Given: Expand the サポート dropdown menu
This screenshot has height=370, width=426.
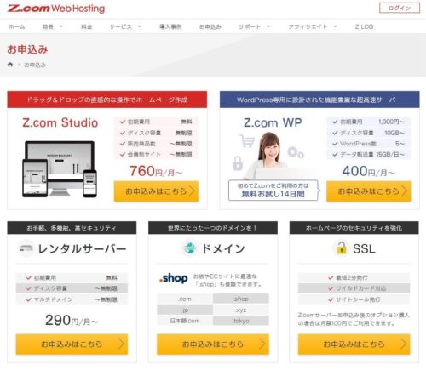Looking at the screenshot, I should coord(255,26).
